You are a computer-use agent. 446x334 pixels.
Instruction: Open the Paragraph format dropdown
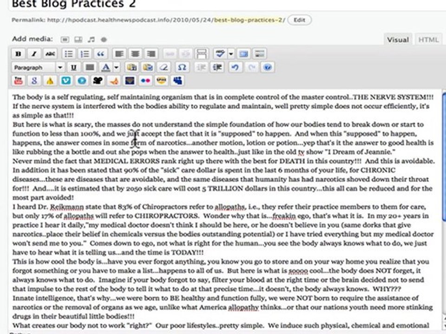(38, 68)
